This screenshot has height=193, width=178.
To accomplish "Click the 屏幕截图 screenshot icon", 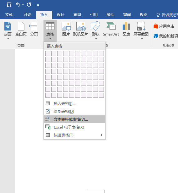I will point(141,26).
